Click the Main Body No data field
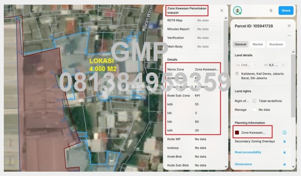The height and width of the screenshot is (176, 301). tap(208, 47)
